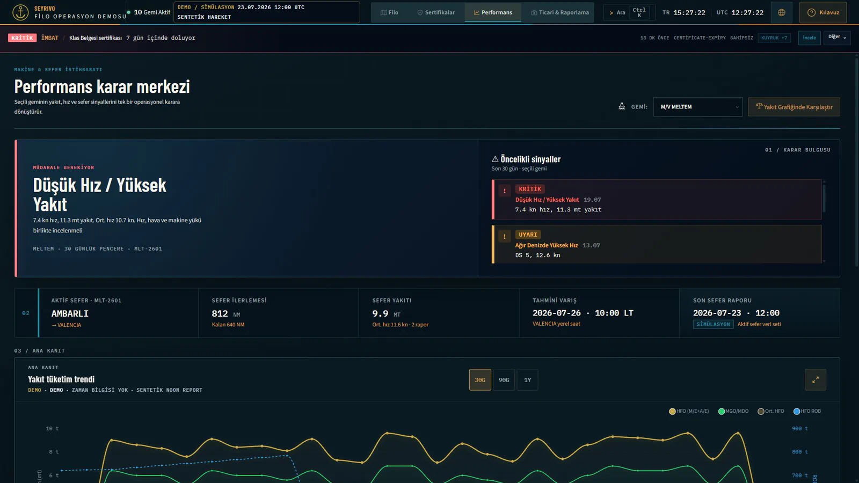The height and width of the screenshot is (483, 859).
Task: Click the KRİTİK badge in alert bar
Action: tap(23, 38)
